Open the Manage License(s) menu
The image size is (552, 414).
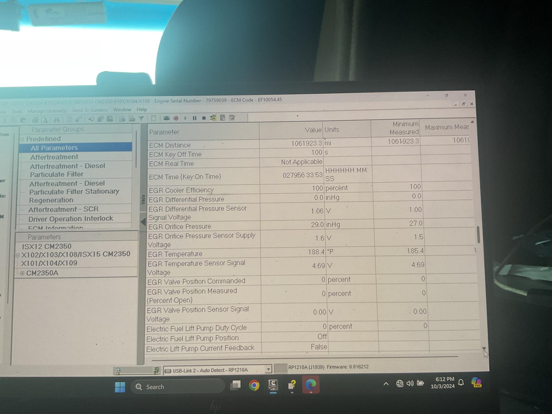[x=47, y=111]
